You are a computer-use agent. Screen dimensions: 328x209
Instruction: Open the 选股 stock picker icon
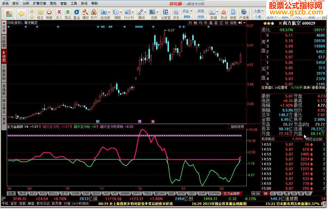point(152,12)
